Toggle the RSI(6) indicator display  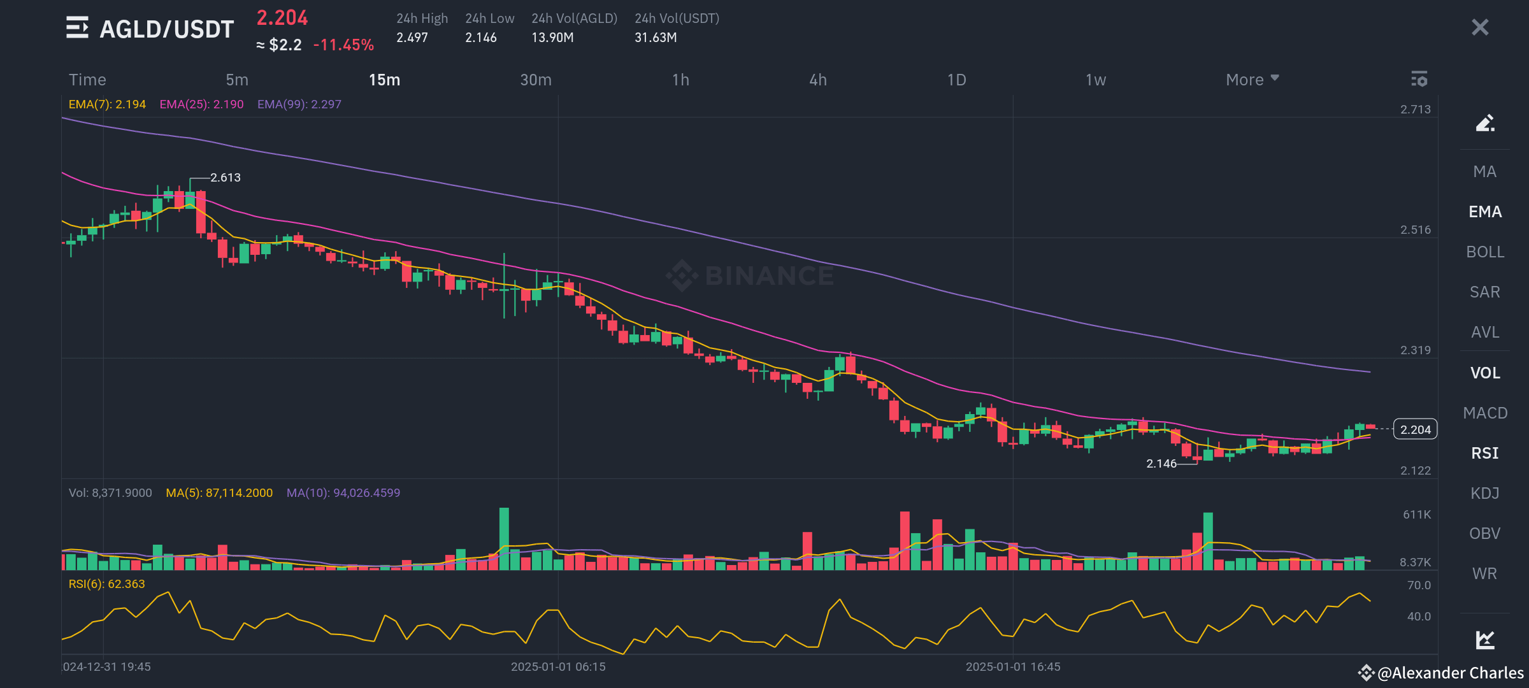tap(106, 583)
